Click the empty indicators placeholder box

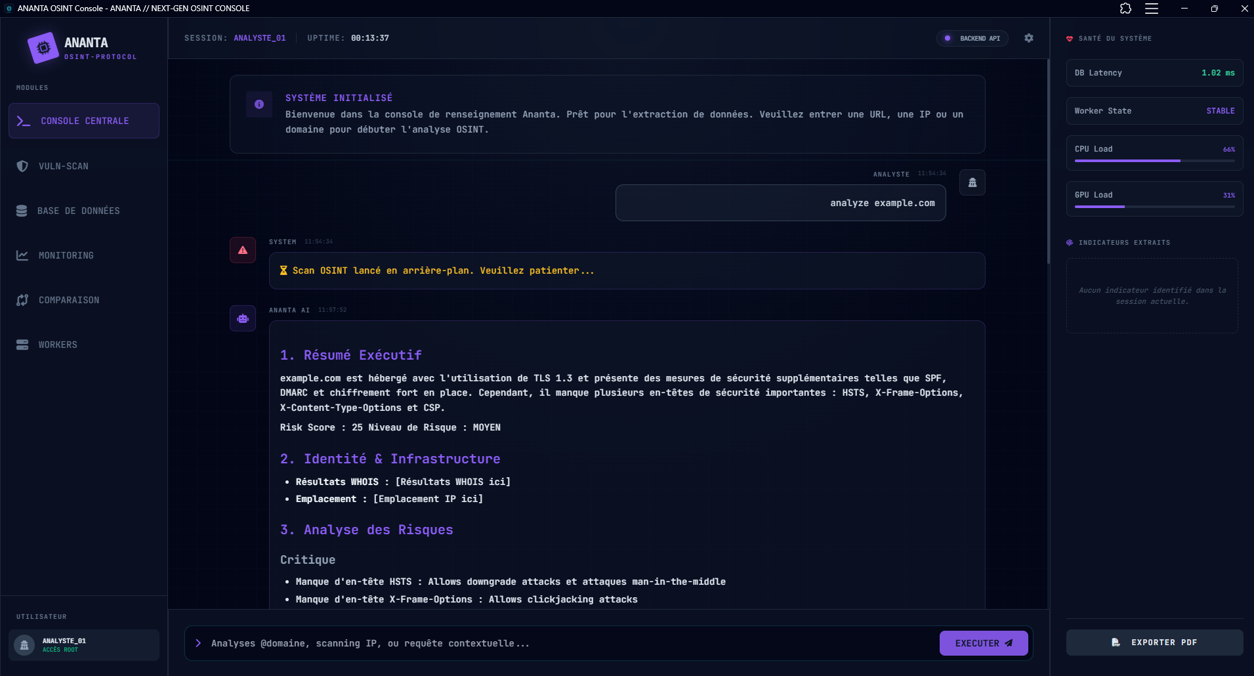(x=1152, y=296)
